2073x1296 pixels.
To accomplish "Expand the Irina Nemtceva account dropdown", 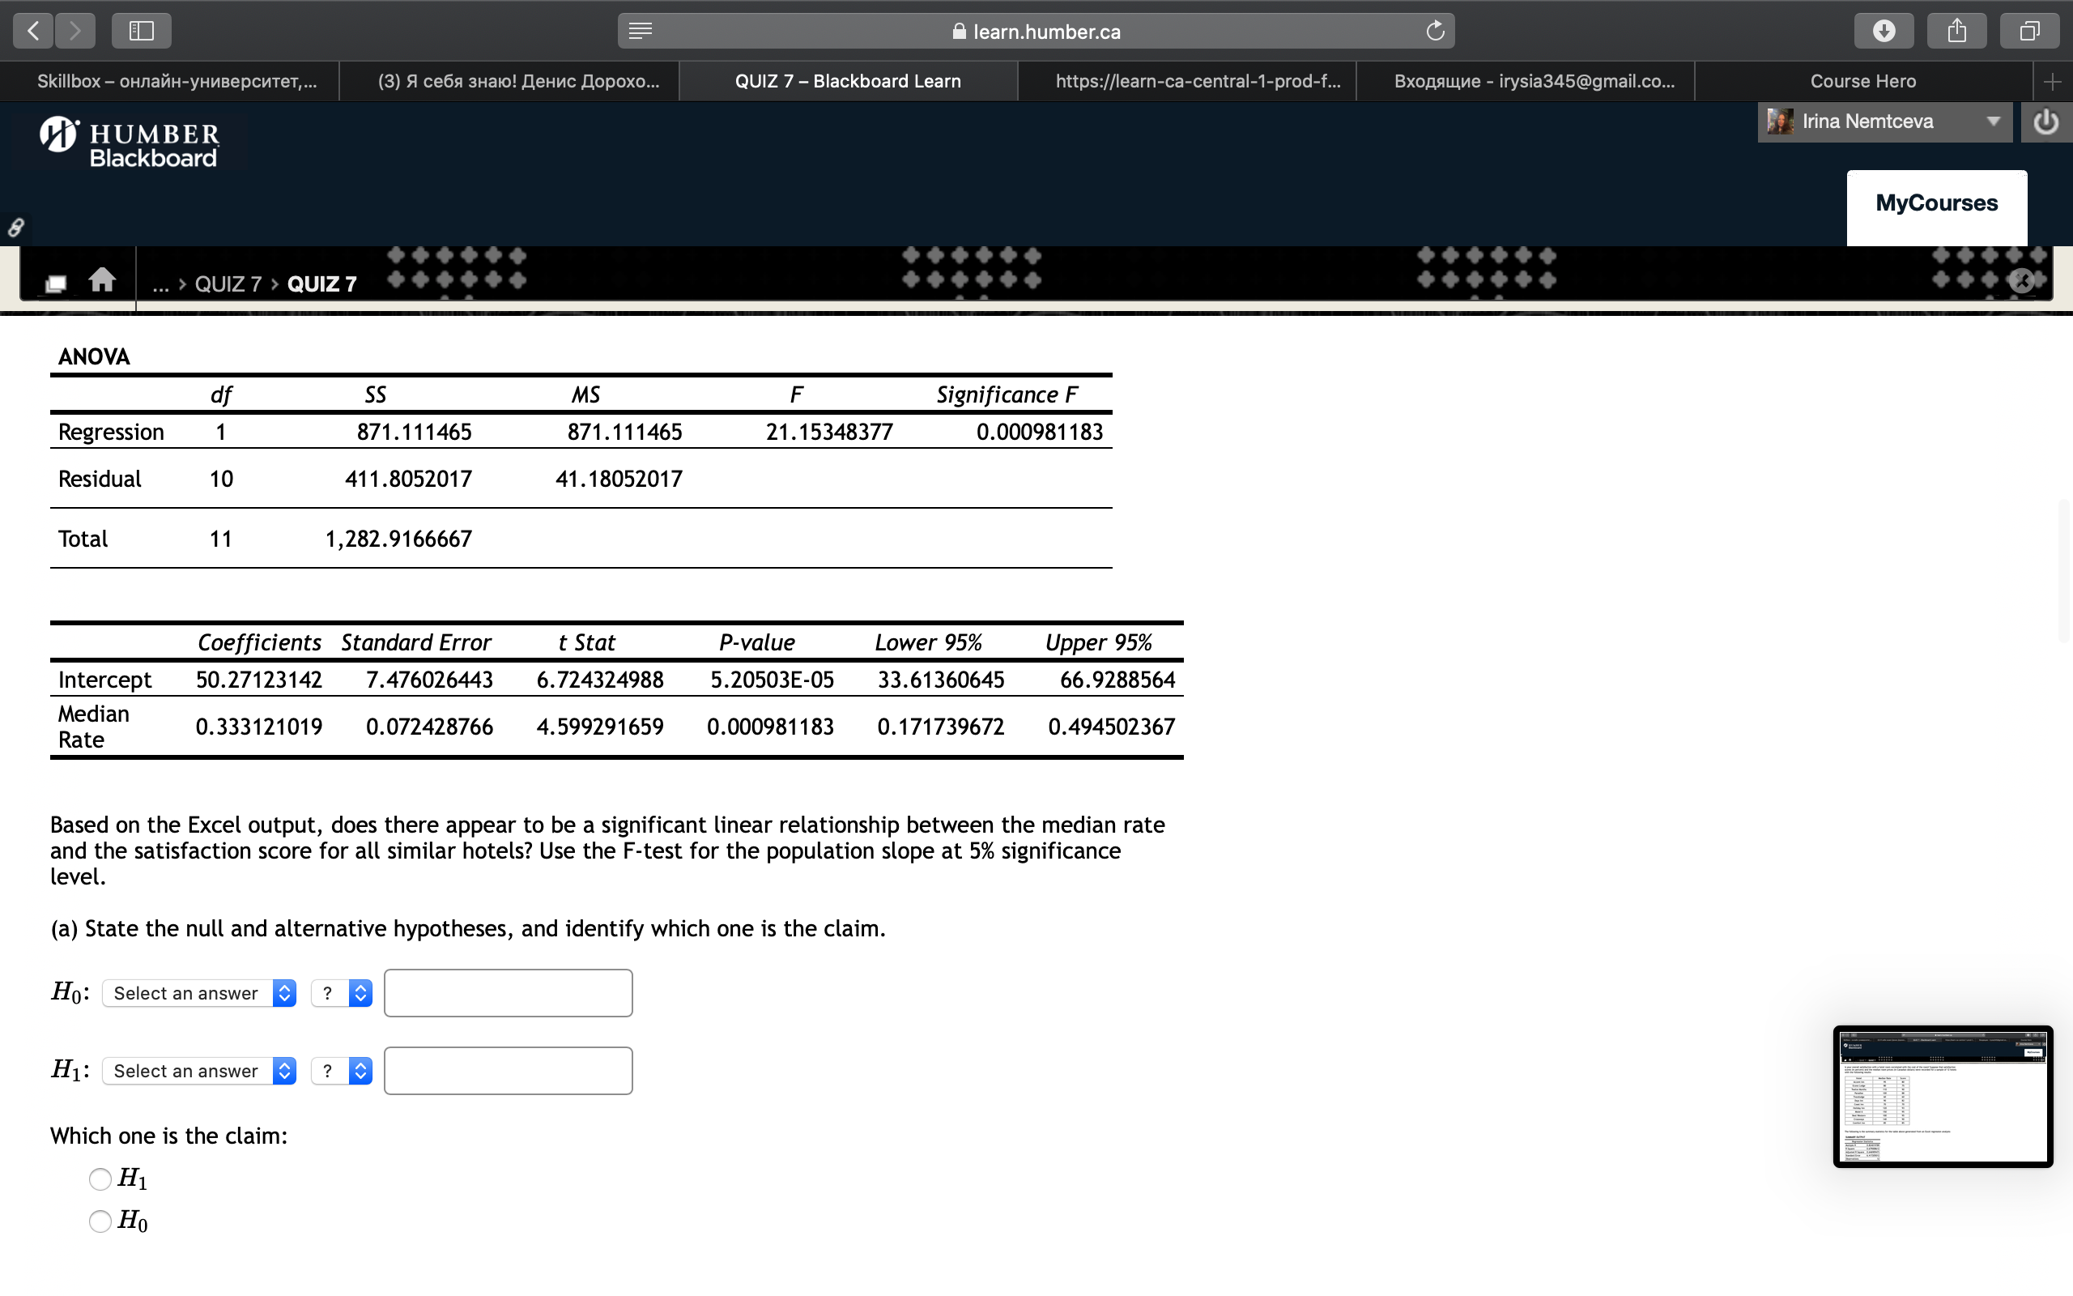I will pyautogui.click(x=1994, y=122).
